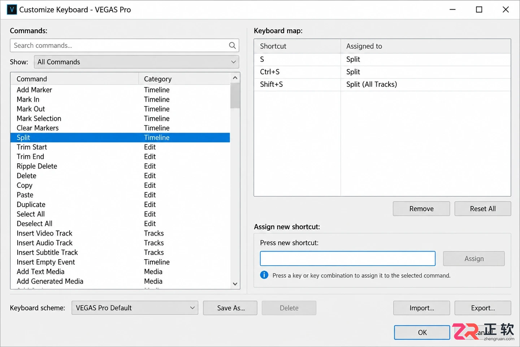
Task: Click the Assign button
Action: pyautogui.click(x=474, y=258)
